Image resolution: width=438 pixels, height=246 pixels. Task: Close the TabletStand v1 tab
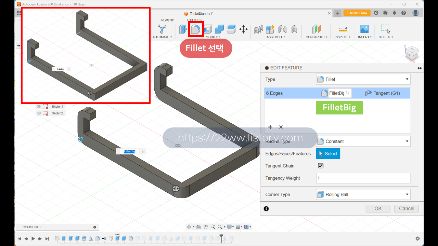329,13
